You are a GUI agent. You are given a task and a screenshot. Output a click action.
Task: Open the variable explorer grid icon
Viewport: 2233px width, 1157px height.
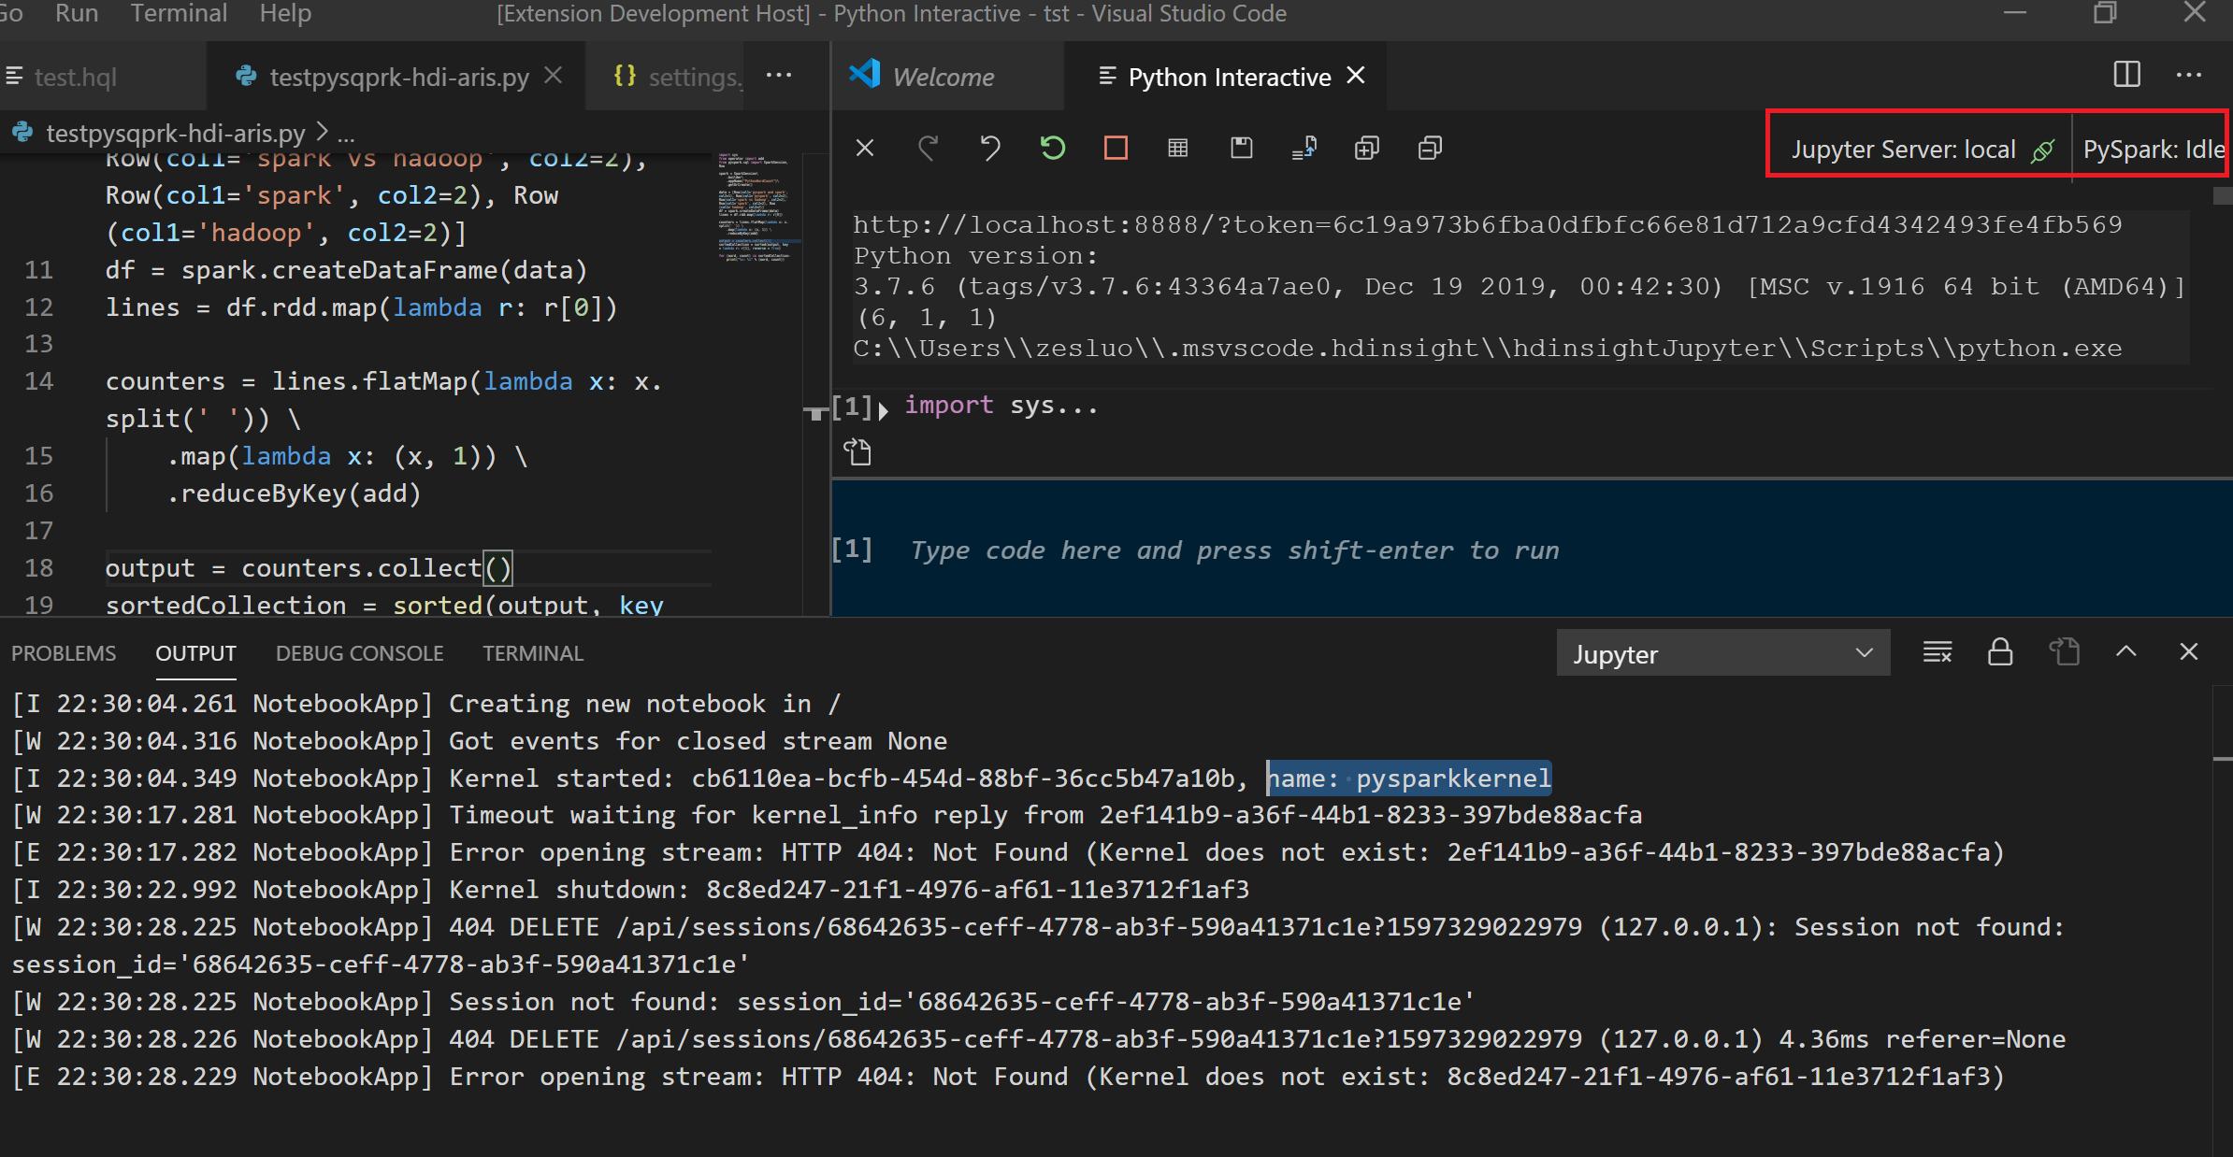coord(1178,148)
